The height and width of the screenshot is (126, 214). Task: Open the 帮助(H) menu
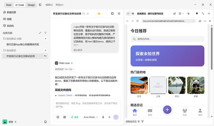[59, 5]
